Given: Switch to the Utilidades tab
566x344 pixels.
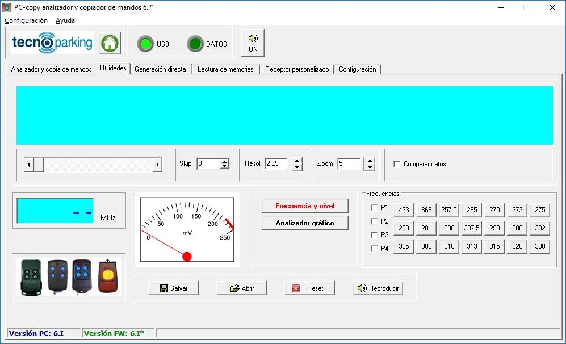Looking at the screenshot, I should coord(113,68).
